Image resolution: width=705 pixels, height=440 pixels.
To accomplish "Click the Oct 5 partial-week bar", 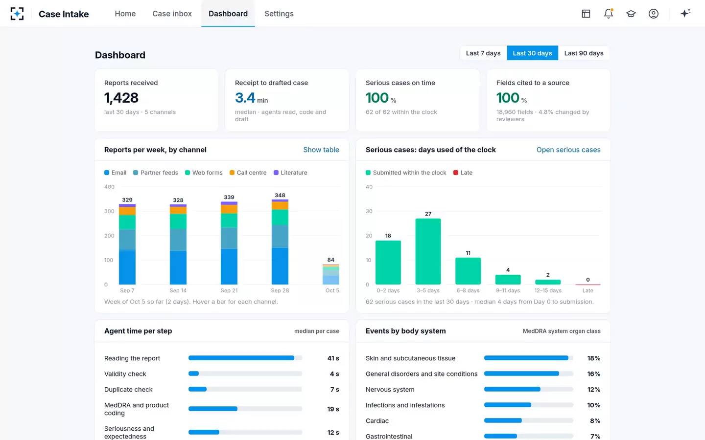I will 331,274.
